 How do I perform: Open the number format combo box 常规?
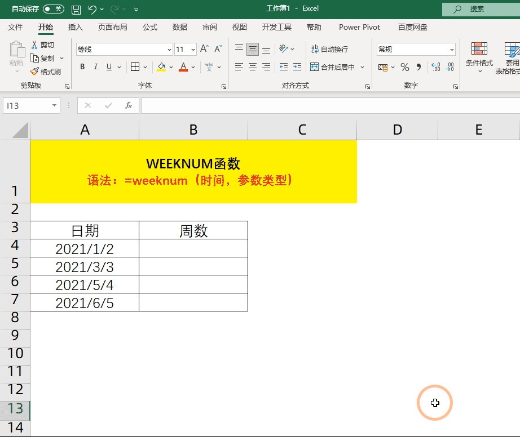(x=416, y=50)
